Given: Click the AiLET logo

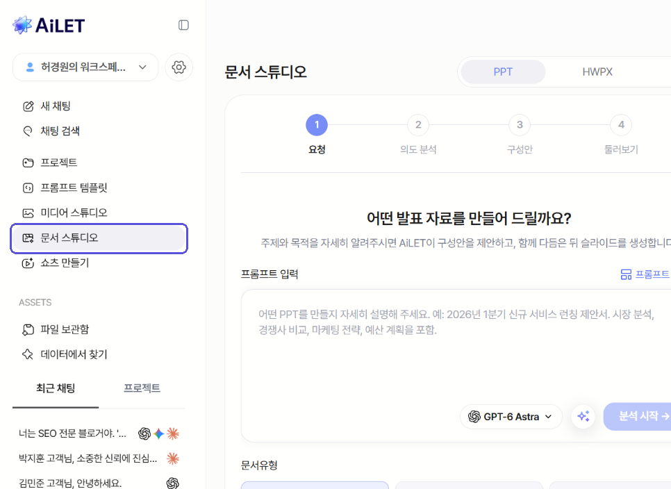Looking at the screenshot, I should click(x=49, y=25).
